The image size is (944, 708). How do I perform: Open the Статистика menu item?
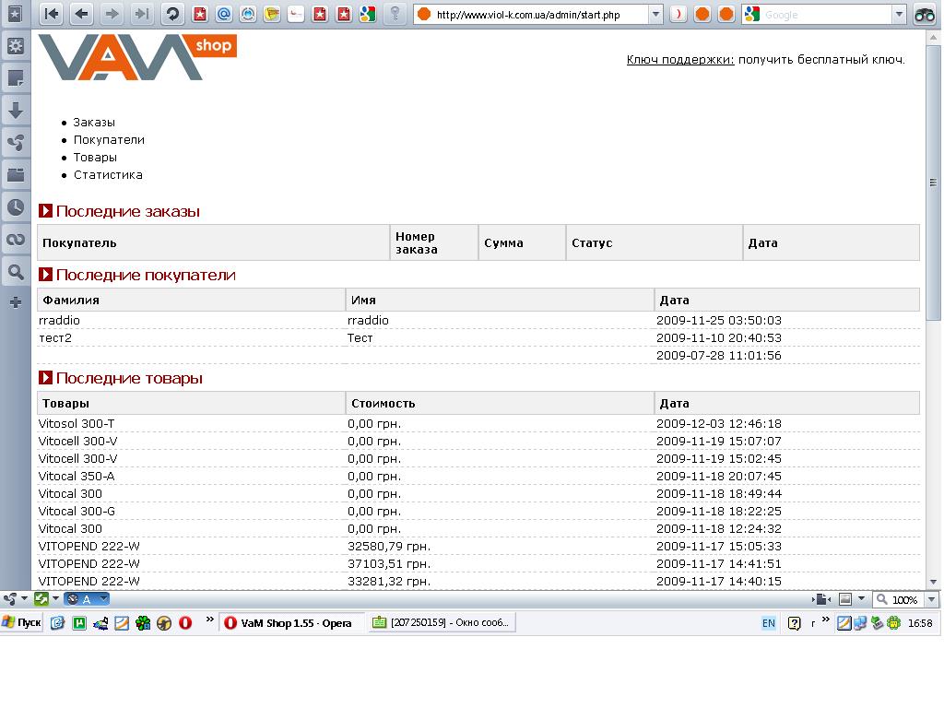[108, 175]
